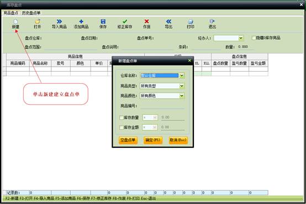This screenshot has height=204, width=306.
Task: Click the 新建 (New) toolbar icon
Action: [x=15, y=24]
